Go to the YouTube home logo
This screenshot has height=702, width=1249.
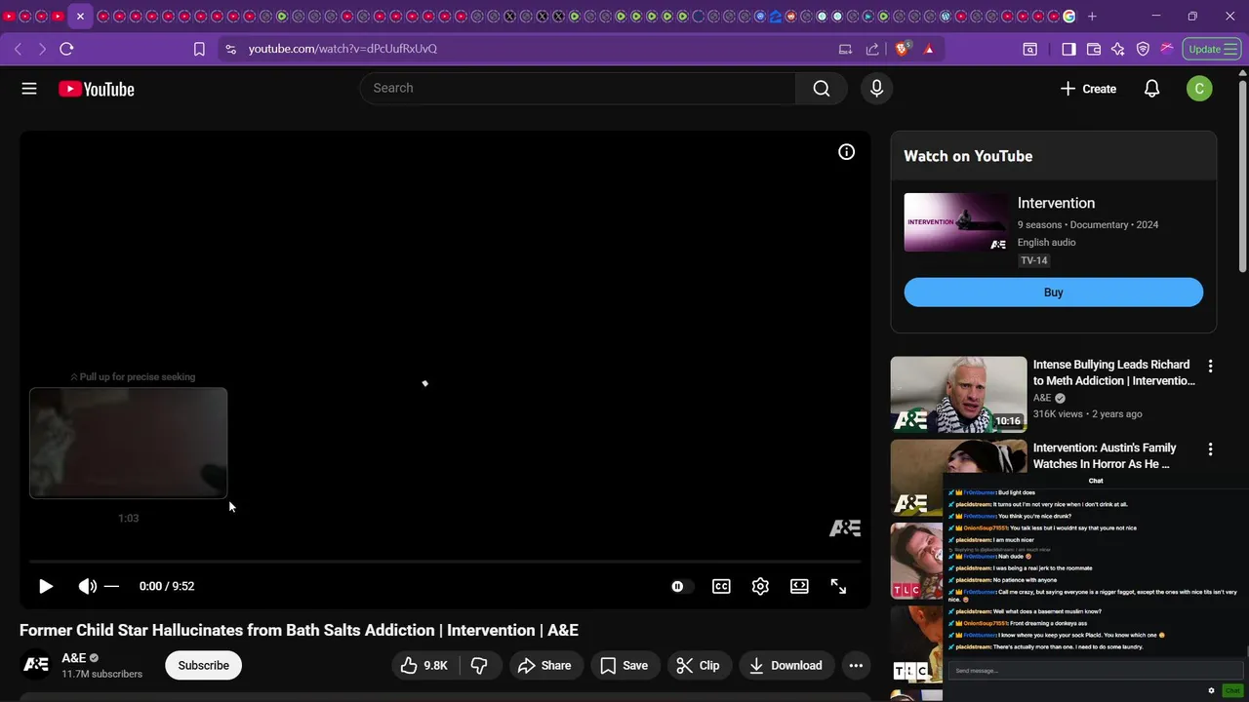(x=96, y=89)
